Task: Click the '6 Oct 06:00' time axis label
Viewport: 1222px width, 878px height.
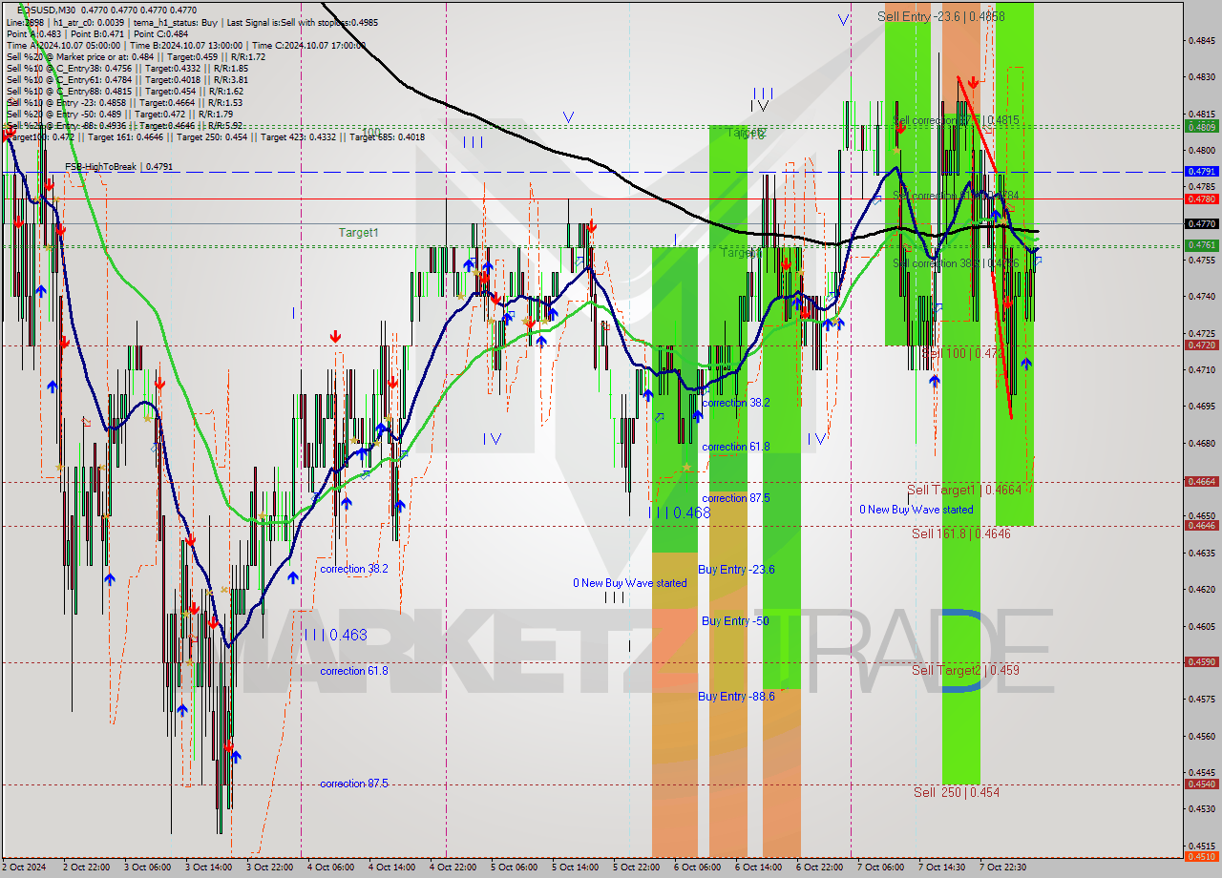Action: pyautogui.click(x=697, y=868)
